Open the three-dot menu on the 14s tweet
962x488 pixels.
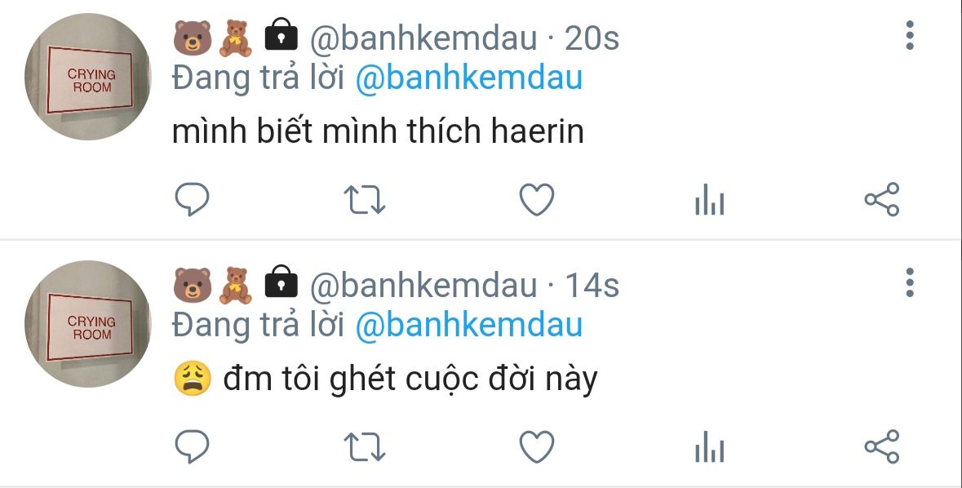(910, 282)
